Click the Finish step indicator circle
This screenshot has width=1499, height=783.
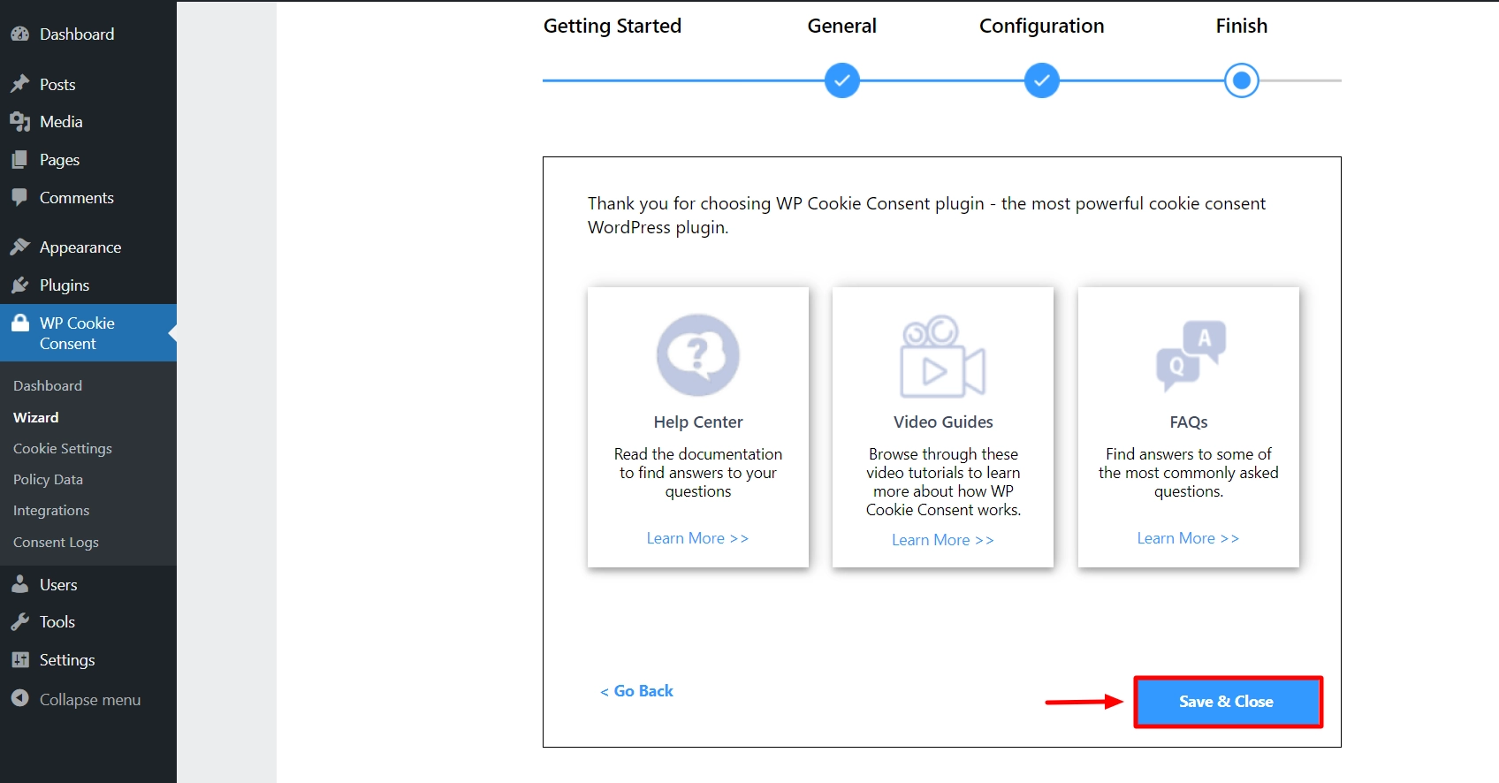1241,80
